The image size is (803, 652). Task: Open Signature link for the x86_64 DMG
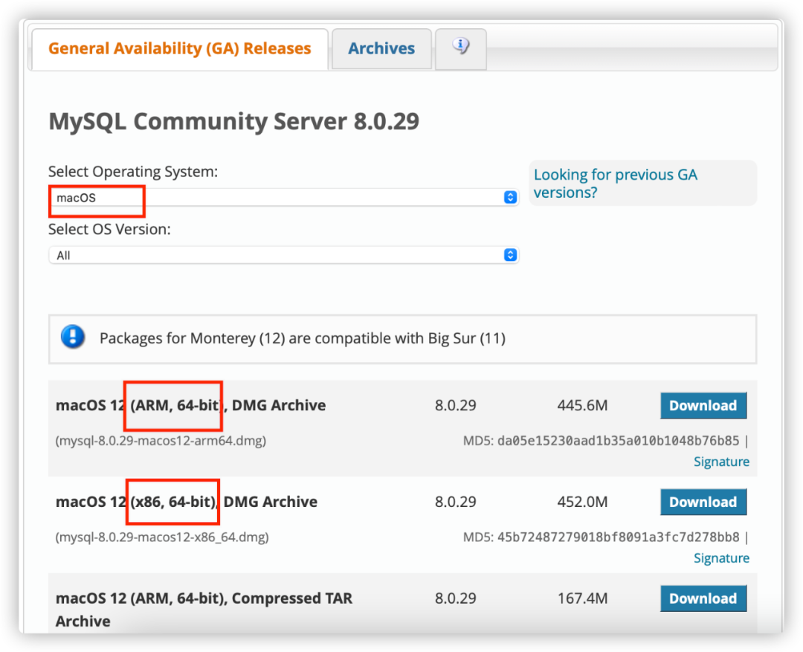pos(721,558)
